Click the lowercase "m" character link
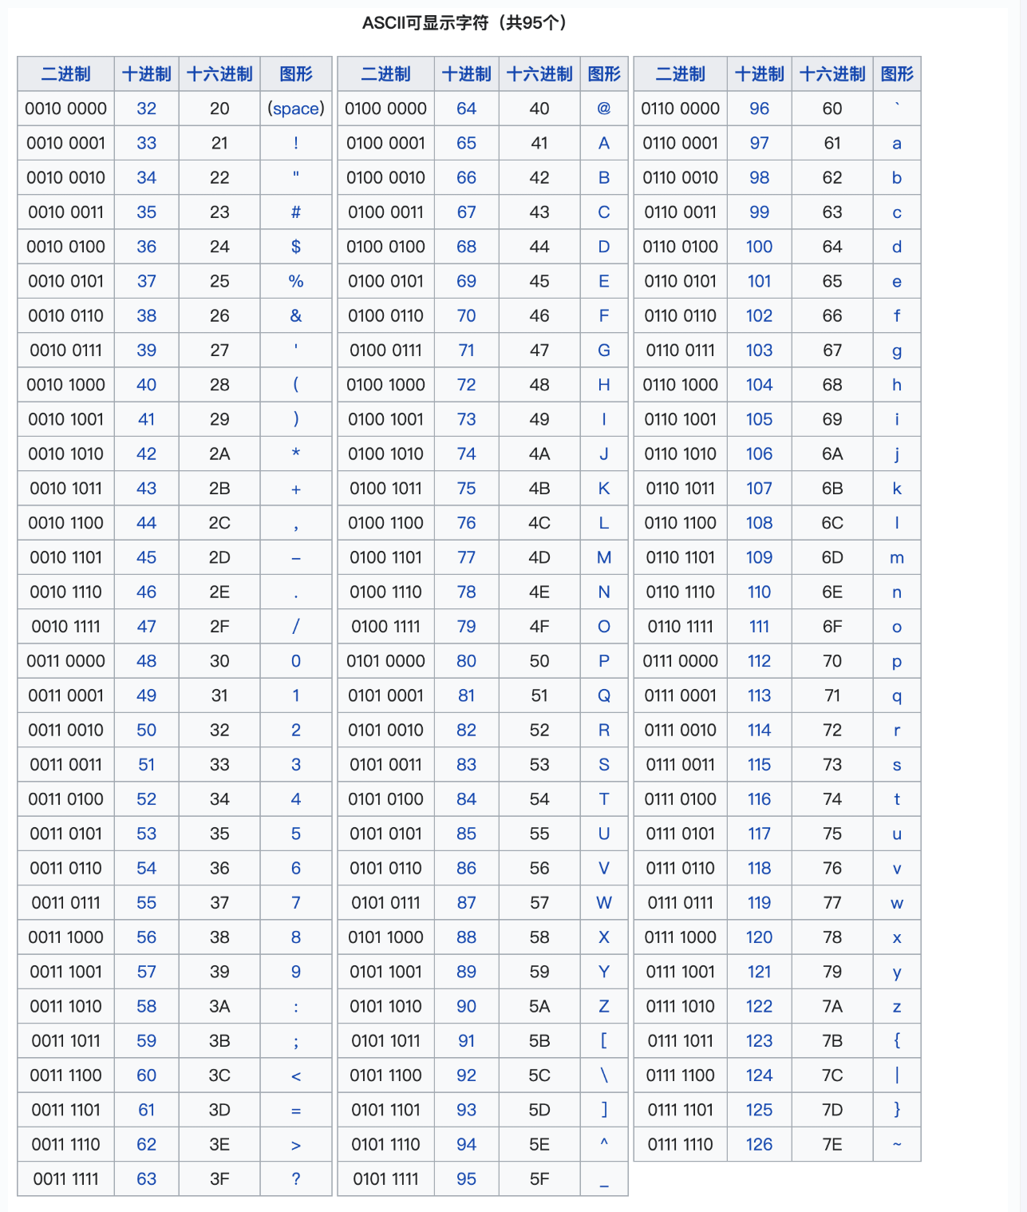This screenshot has height=1212, width=1027. tap(897, 558)
